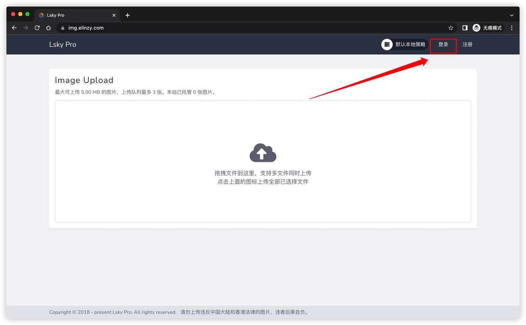Click the incognito 无痕模式 profile icon
Screen dimensions: 526x325
tap(476, 28)
